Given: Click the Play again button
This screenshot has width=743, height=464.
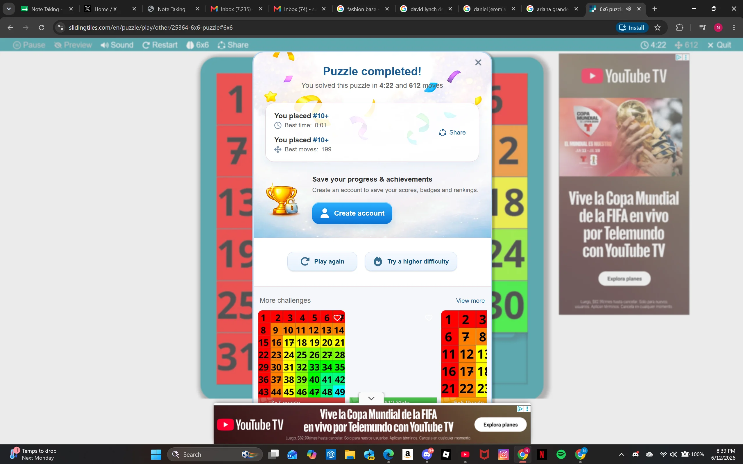Looking at the screenshot, I should [322, 261].
